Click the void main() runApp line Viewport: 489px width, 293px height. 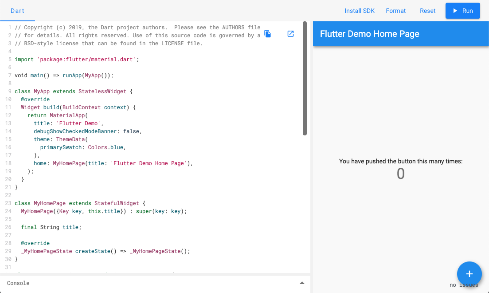(64, 75)
